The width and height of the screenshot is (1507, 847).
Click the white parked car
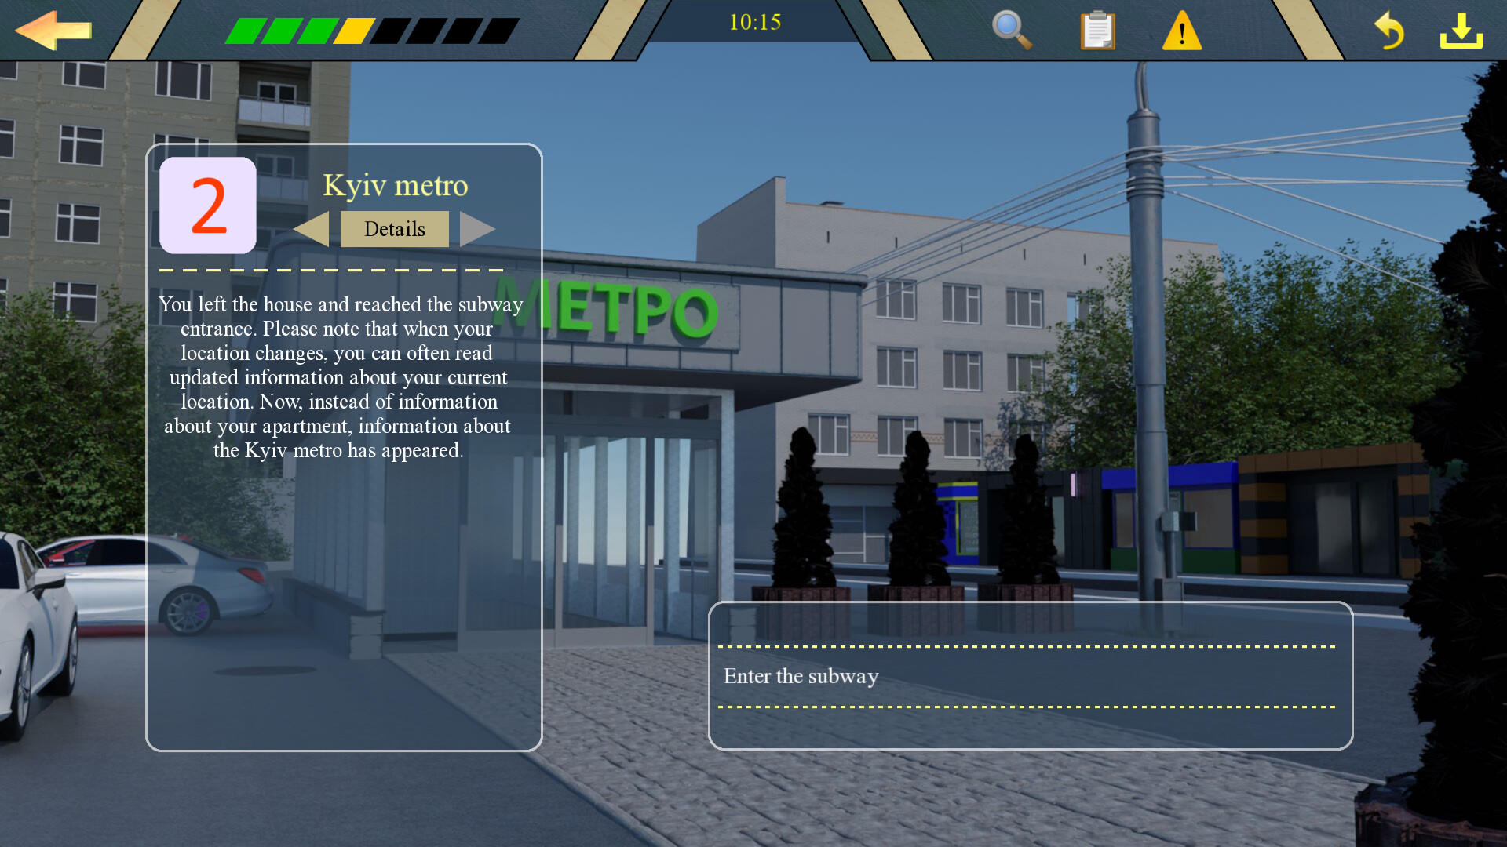click(x=31, y=627)
